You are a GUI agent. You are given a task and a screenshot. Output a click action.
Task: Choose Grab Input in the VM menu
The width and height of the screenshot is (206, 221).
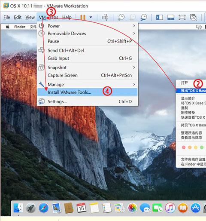point(88,58)
